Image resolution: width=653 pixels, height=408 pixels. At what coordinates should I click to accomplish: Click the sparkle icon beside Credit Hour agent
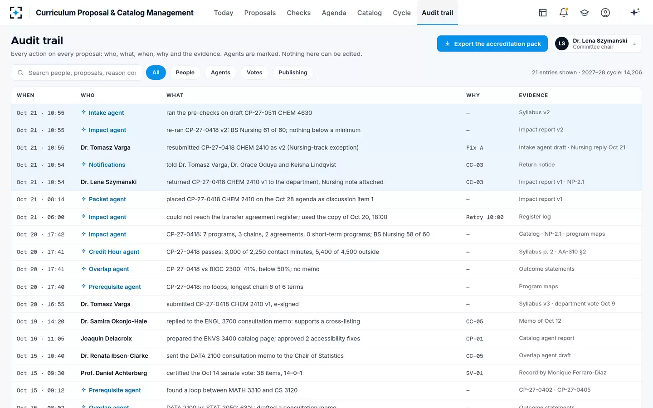tap(83, 252)
